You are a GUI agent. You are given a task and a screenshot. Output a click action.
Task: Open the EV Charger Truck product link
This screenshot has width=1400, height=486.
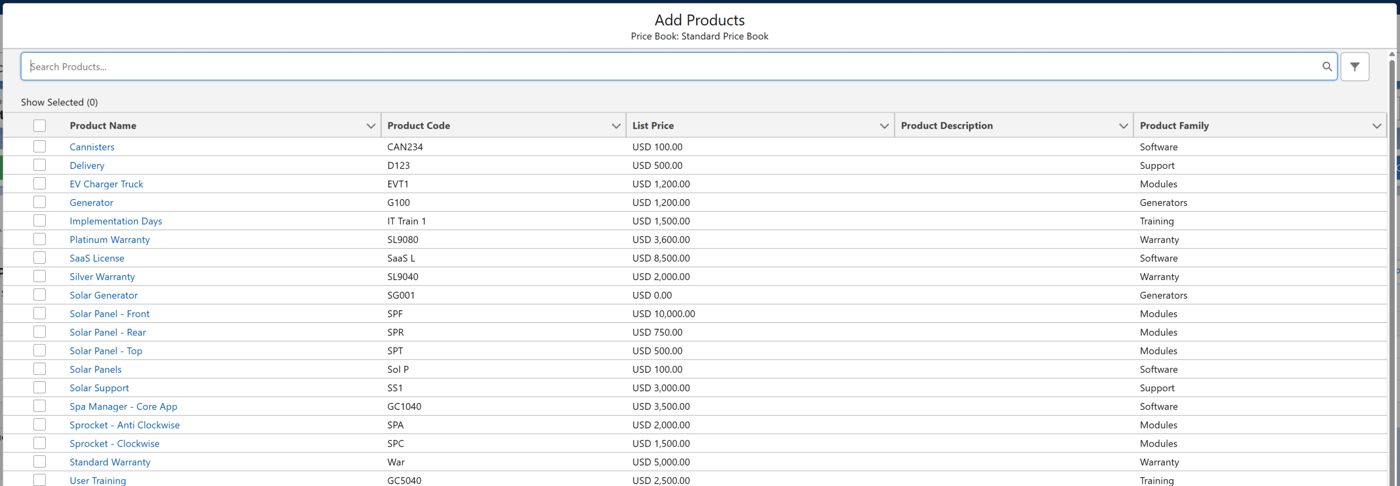coord(106,184)
